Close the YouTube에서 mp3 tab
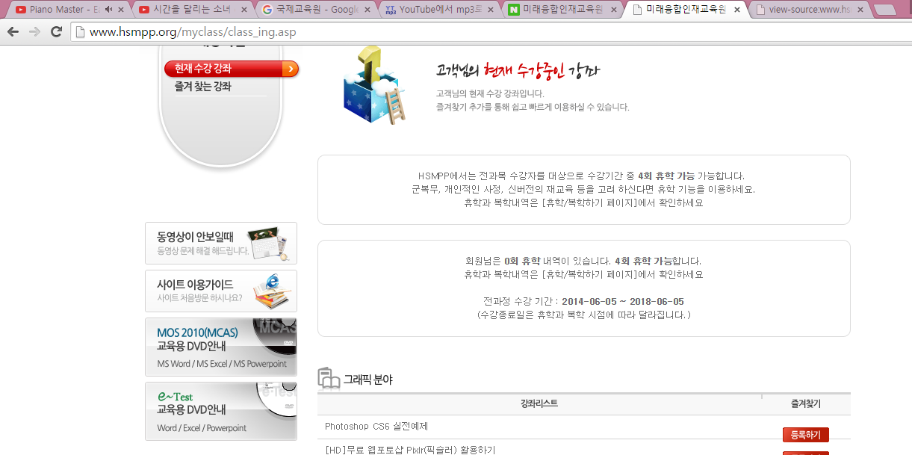The image size is (912, 455). point(490,10)
